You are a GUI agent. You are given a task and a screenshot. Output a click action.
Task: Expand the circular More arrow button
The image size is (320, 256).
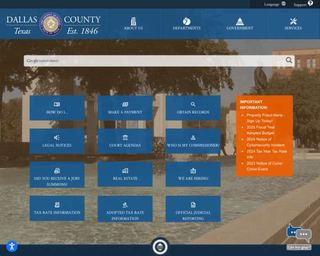(160, 247)
